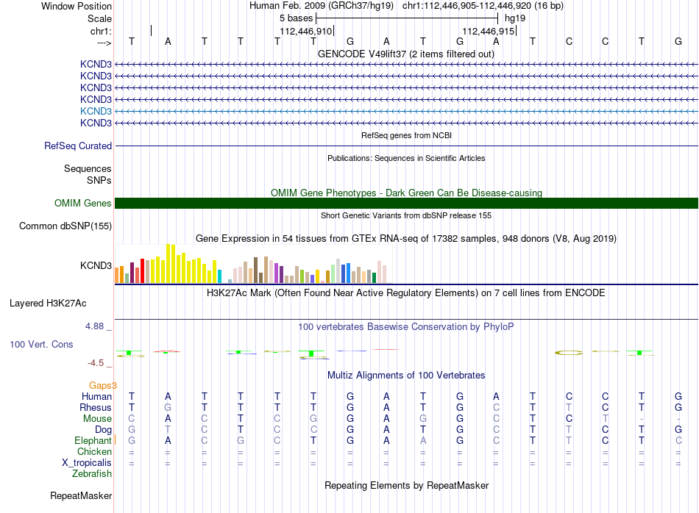Click the light blue KCND3 transcript label
This screenshot has height=513, width=699.
[x=96, y=111]
